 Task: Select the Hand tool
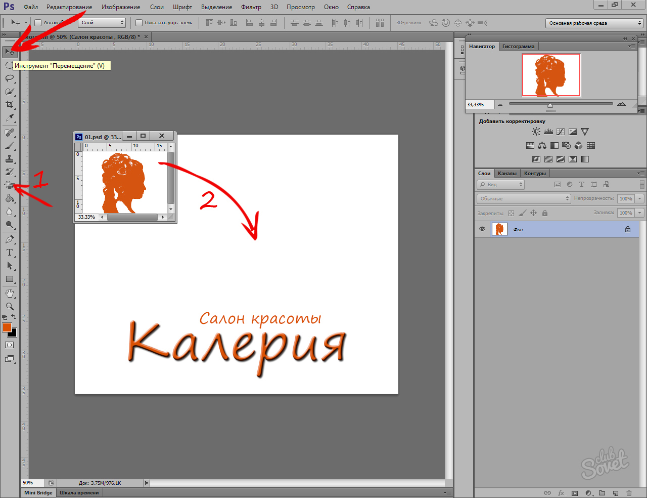pyautogui.click(x=9, y=293)
